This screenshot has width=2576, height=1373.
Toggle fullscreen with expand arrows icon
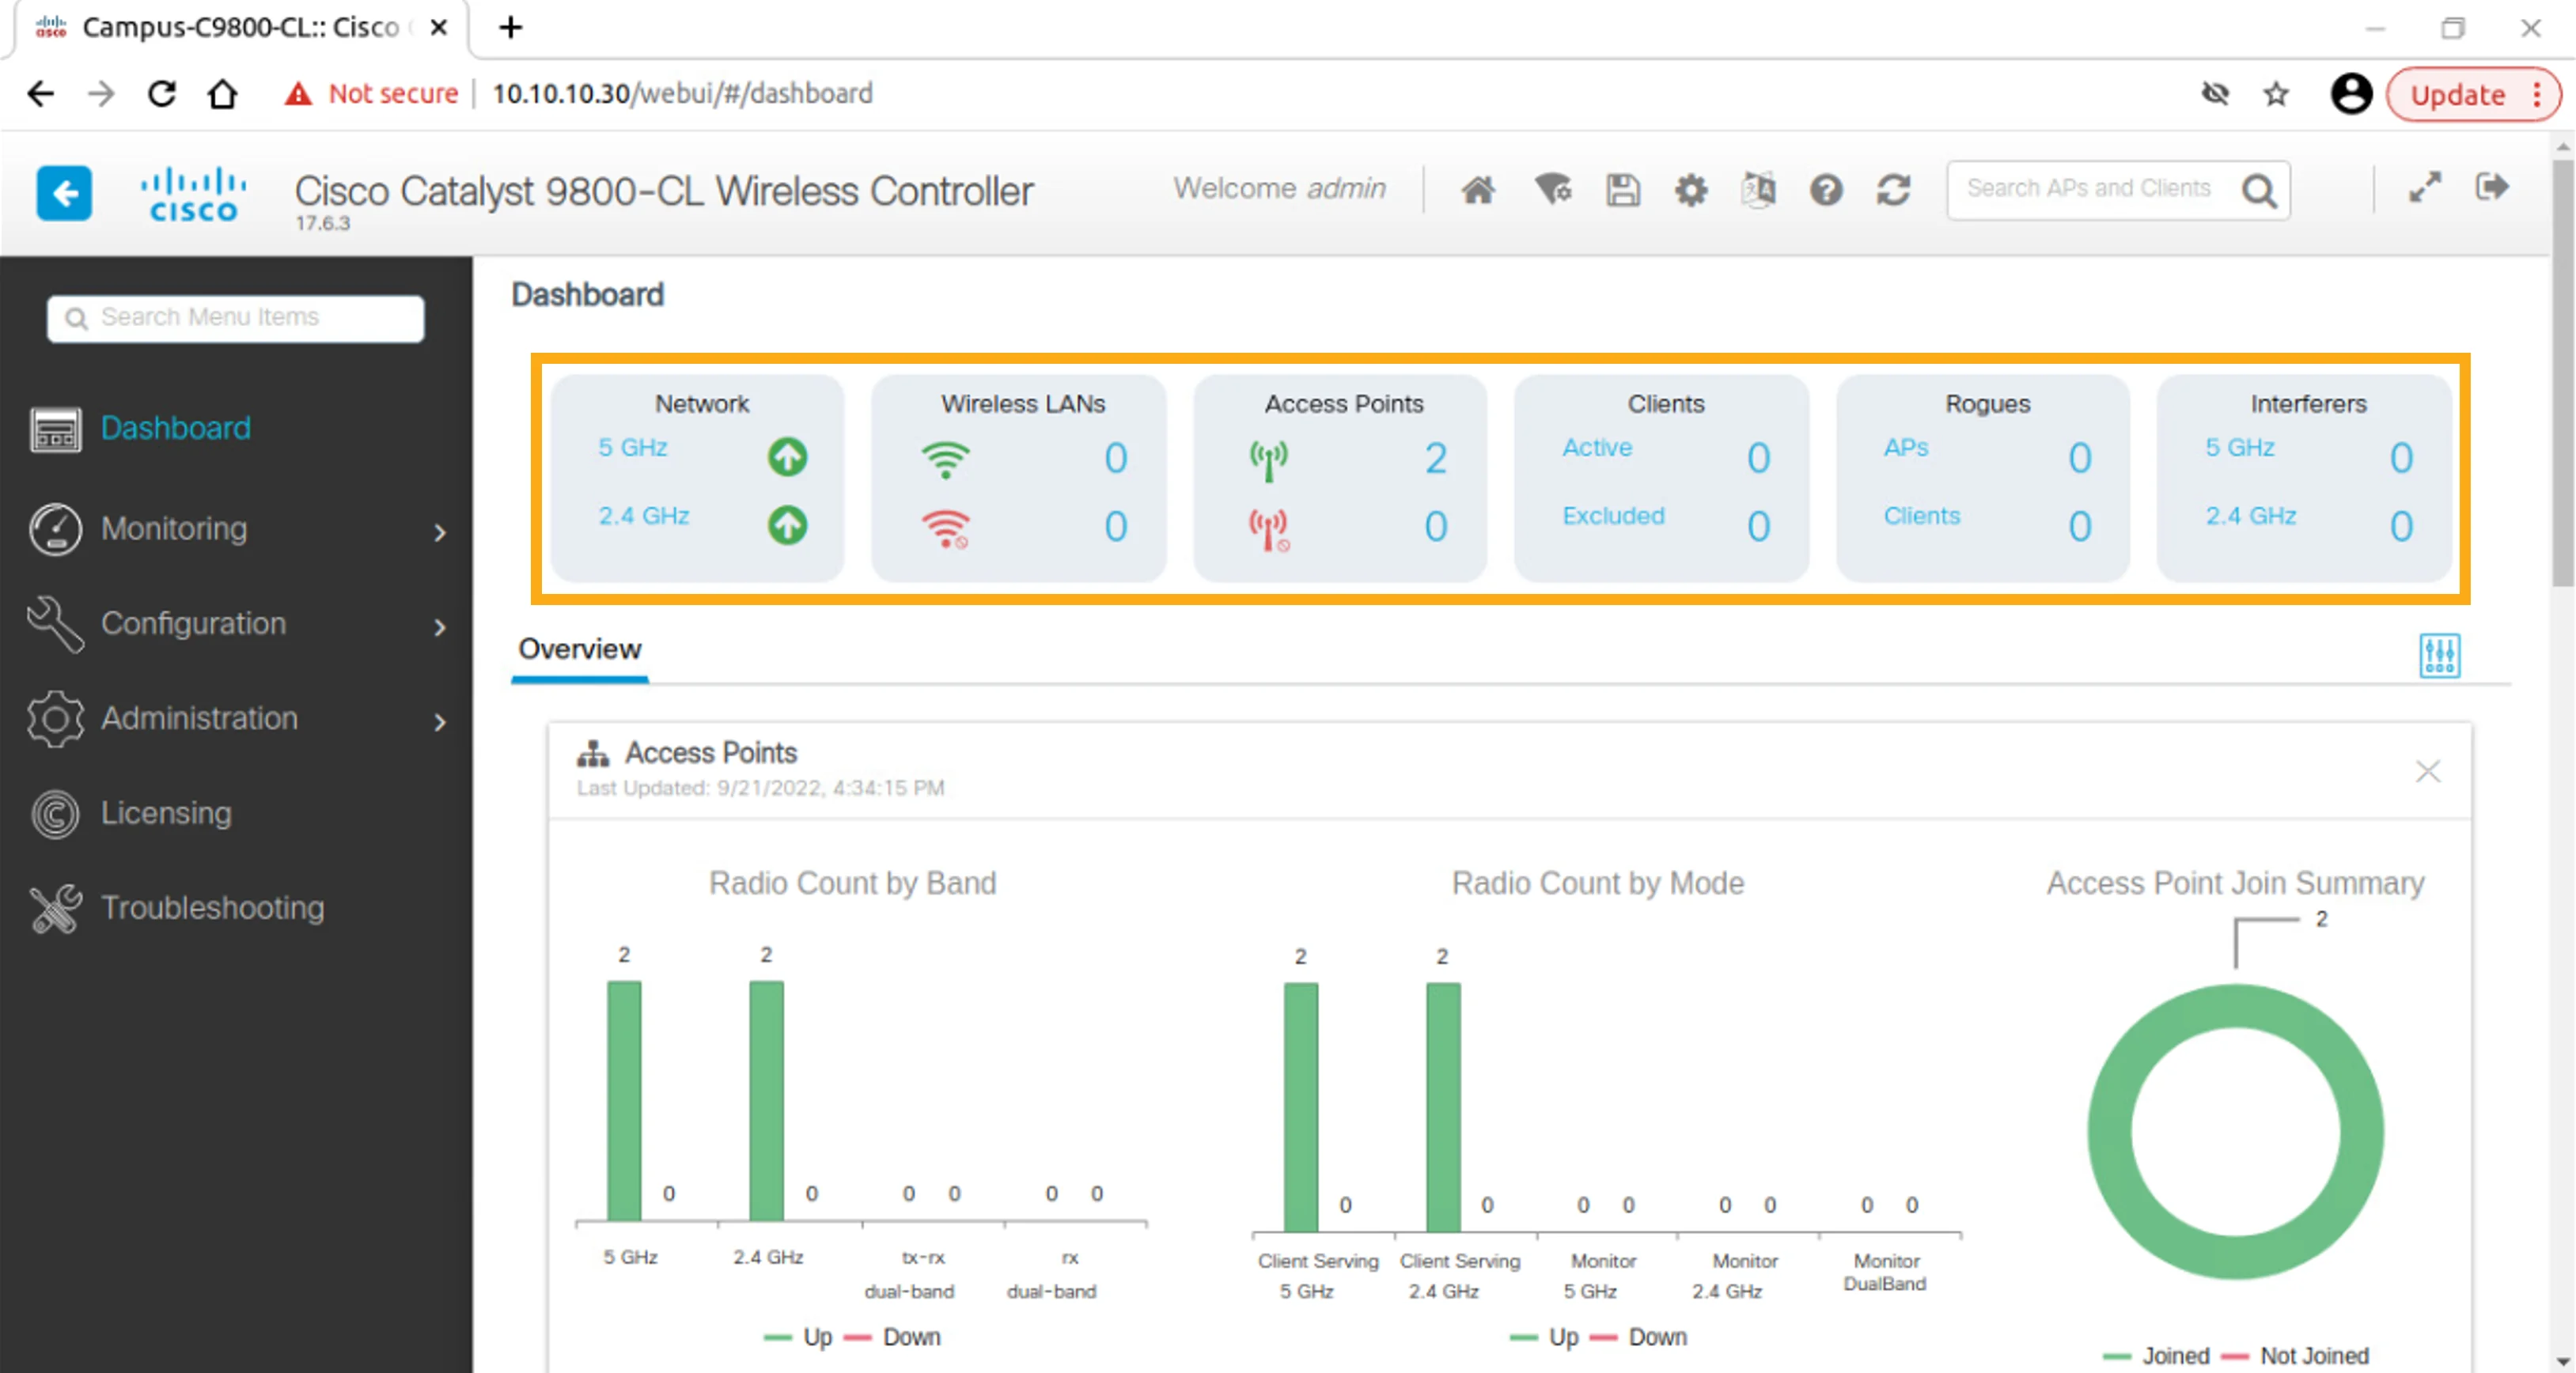coord(2424,187)
